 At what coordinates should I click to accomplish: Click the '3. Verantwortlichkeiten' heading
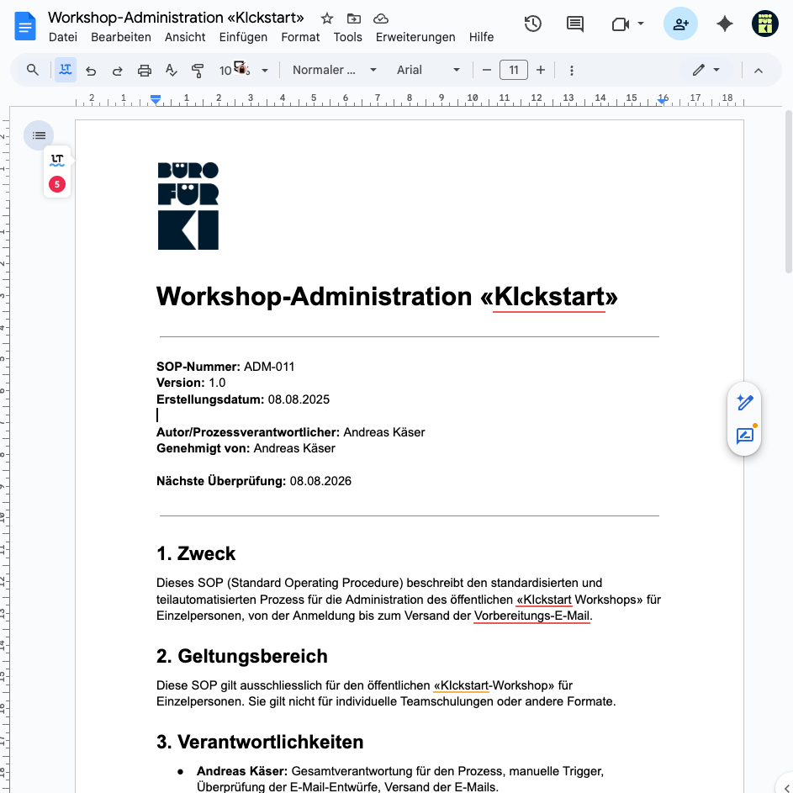point(260,743)
